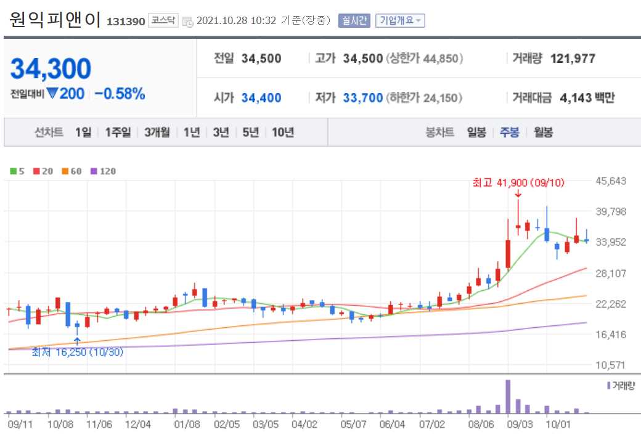
Task: Click the 시가 value 34,400
Action: [x=261, y=98]
